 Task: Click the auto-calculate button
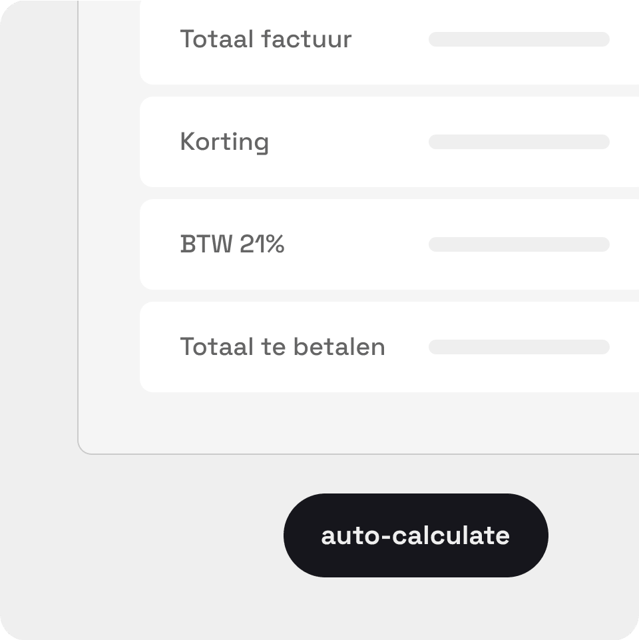415,535
